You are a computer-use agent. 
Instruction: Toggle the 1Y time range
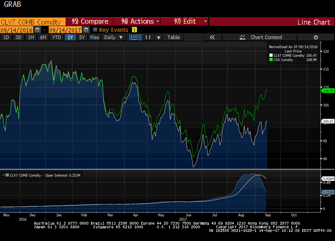(x=70, y=37)
